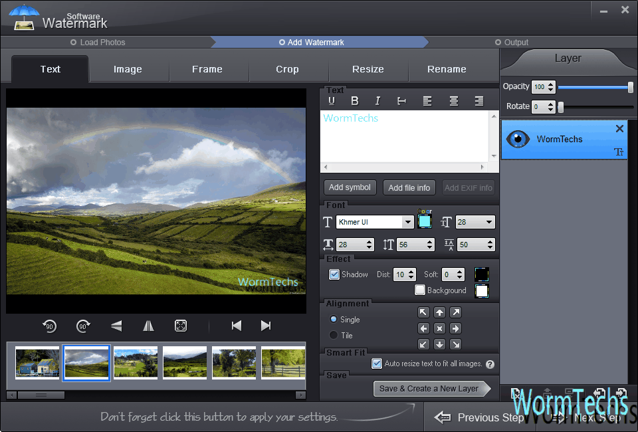The height and width of the screenshot is (432, 638).
Task: Align watermark text right
Action: (x=479, y=101)
